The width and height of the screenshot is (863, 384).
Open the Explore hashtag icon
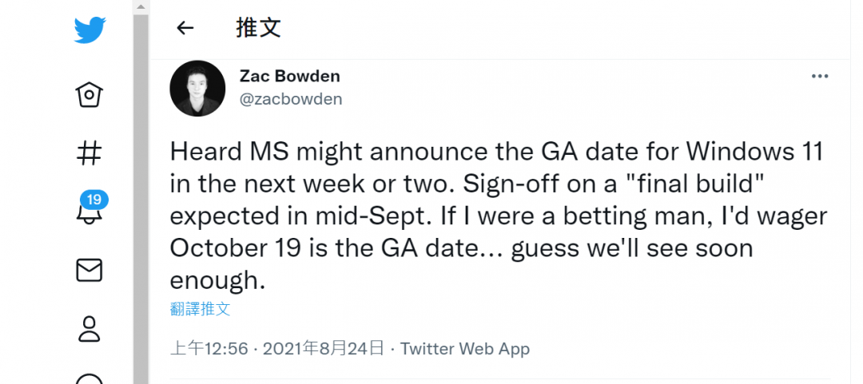[89, 152]
